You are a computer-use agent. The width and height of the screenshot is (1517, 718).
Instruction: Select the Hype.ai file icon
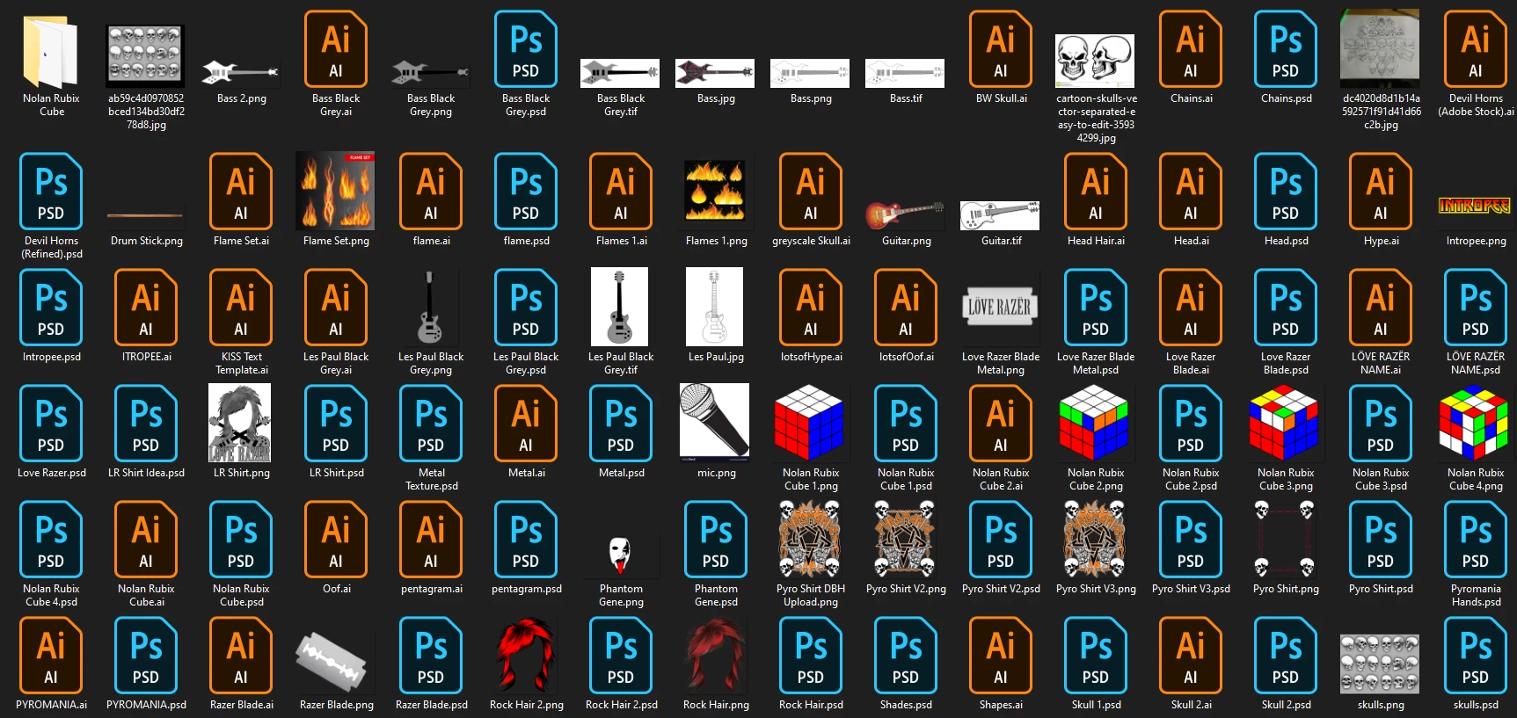click(1381, 192)
